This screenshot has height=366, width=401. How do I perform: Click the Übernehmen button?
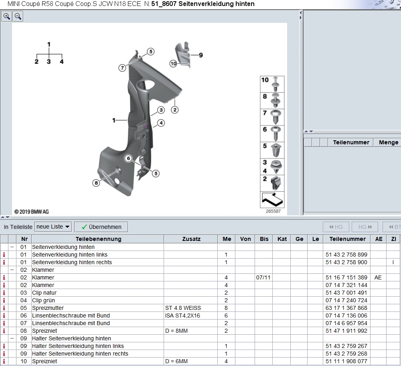(101, 227)
